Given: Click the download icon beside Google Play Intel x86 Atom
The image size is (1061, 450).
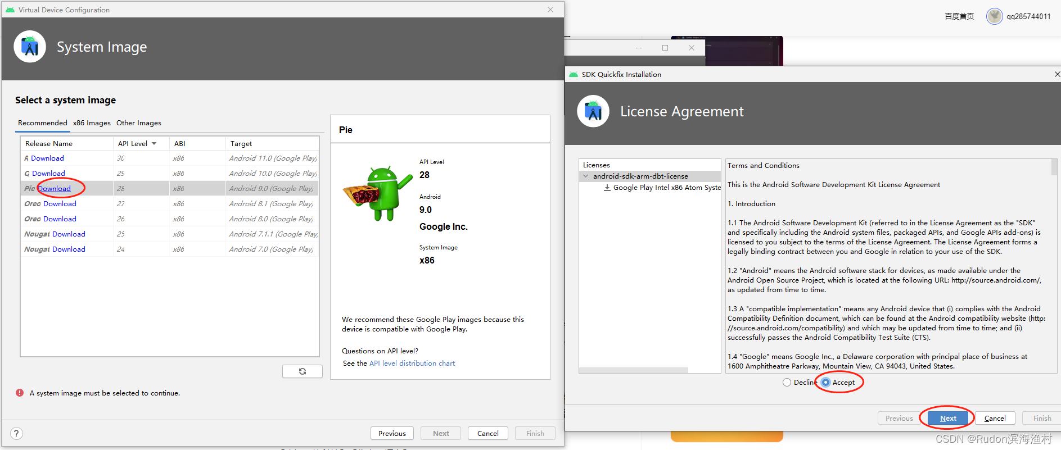Looking at the screenshot, I should point(607,188).
